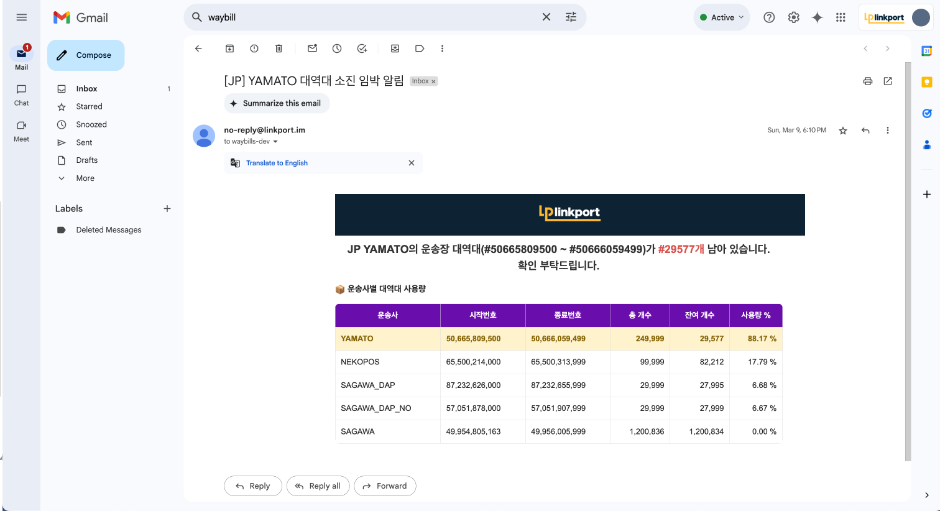
Task: Create a new label plus icon
Action: pyautogui.click(x=167, y=209)
